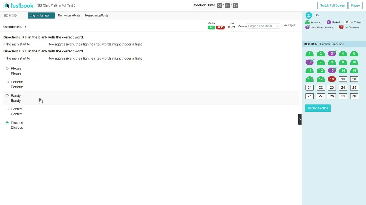366x205 pixels.
Task: Go to question 4 in palette
Action: 343,54
